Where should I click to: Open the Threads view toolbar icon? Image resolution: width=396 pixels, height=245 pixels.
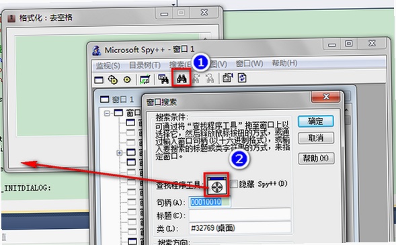point(127,80)
